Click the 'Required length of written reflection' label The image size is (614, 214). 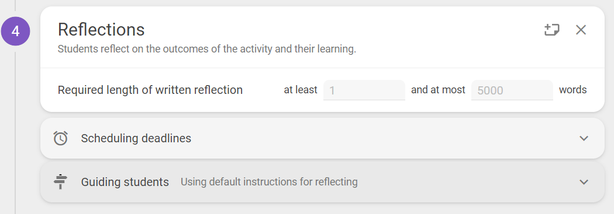(150, 90)
